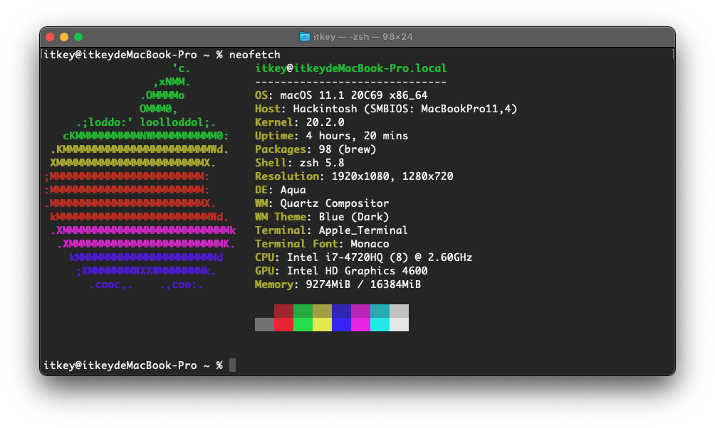Click the bright red color block in bottom row
Viewport: 715px width, 428px height.
click(x=283, y=325)
